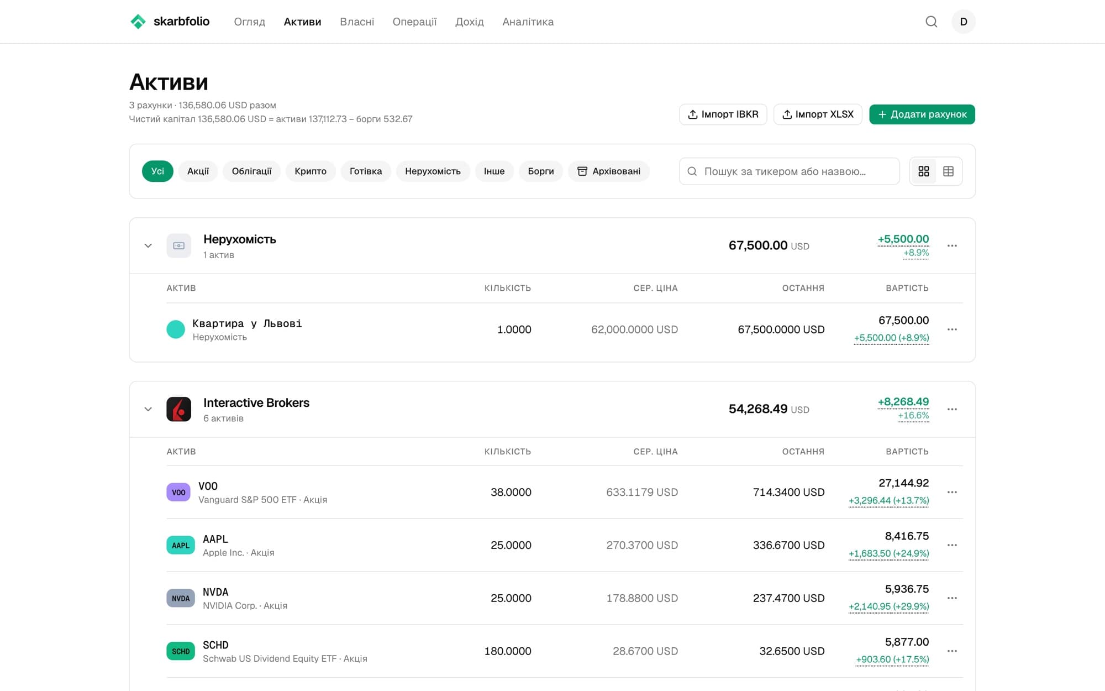This screenshot has height=691, width=1105.
Task: Open more options for Нерухомість group
Action: (952, 245)
